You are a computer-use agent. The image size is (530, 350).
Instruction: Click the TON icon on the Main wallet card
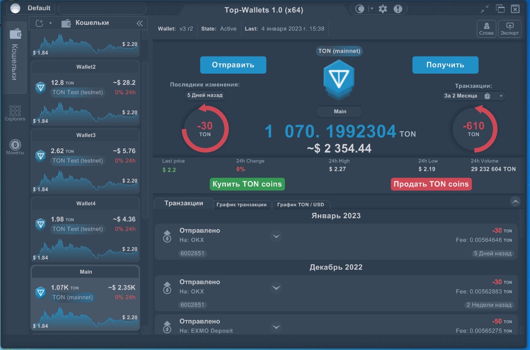pos(41,292)
